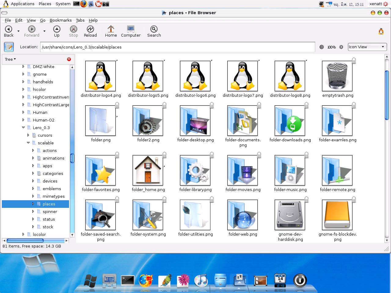391x293 pixels.
Task: Toggle the text location entry button
Action: tap(9, 47)
